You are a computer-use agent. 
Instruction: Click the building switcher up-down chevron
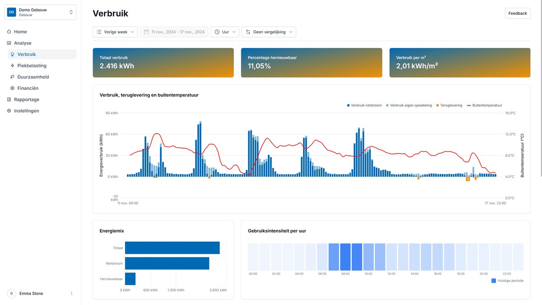tap(71, 12)
